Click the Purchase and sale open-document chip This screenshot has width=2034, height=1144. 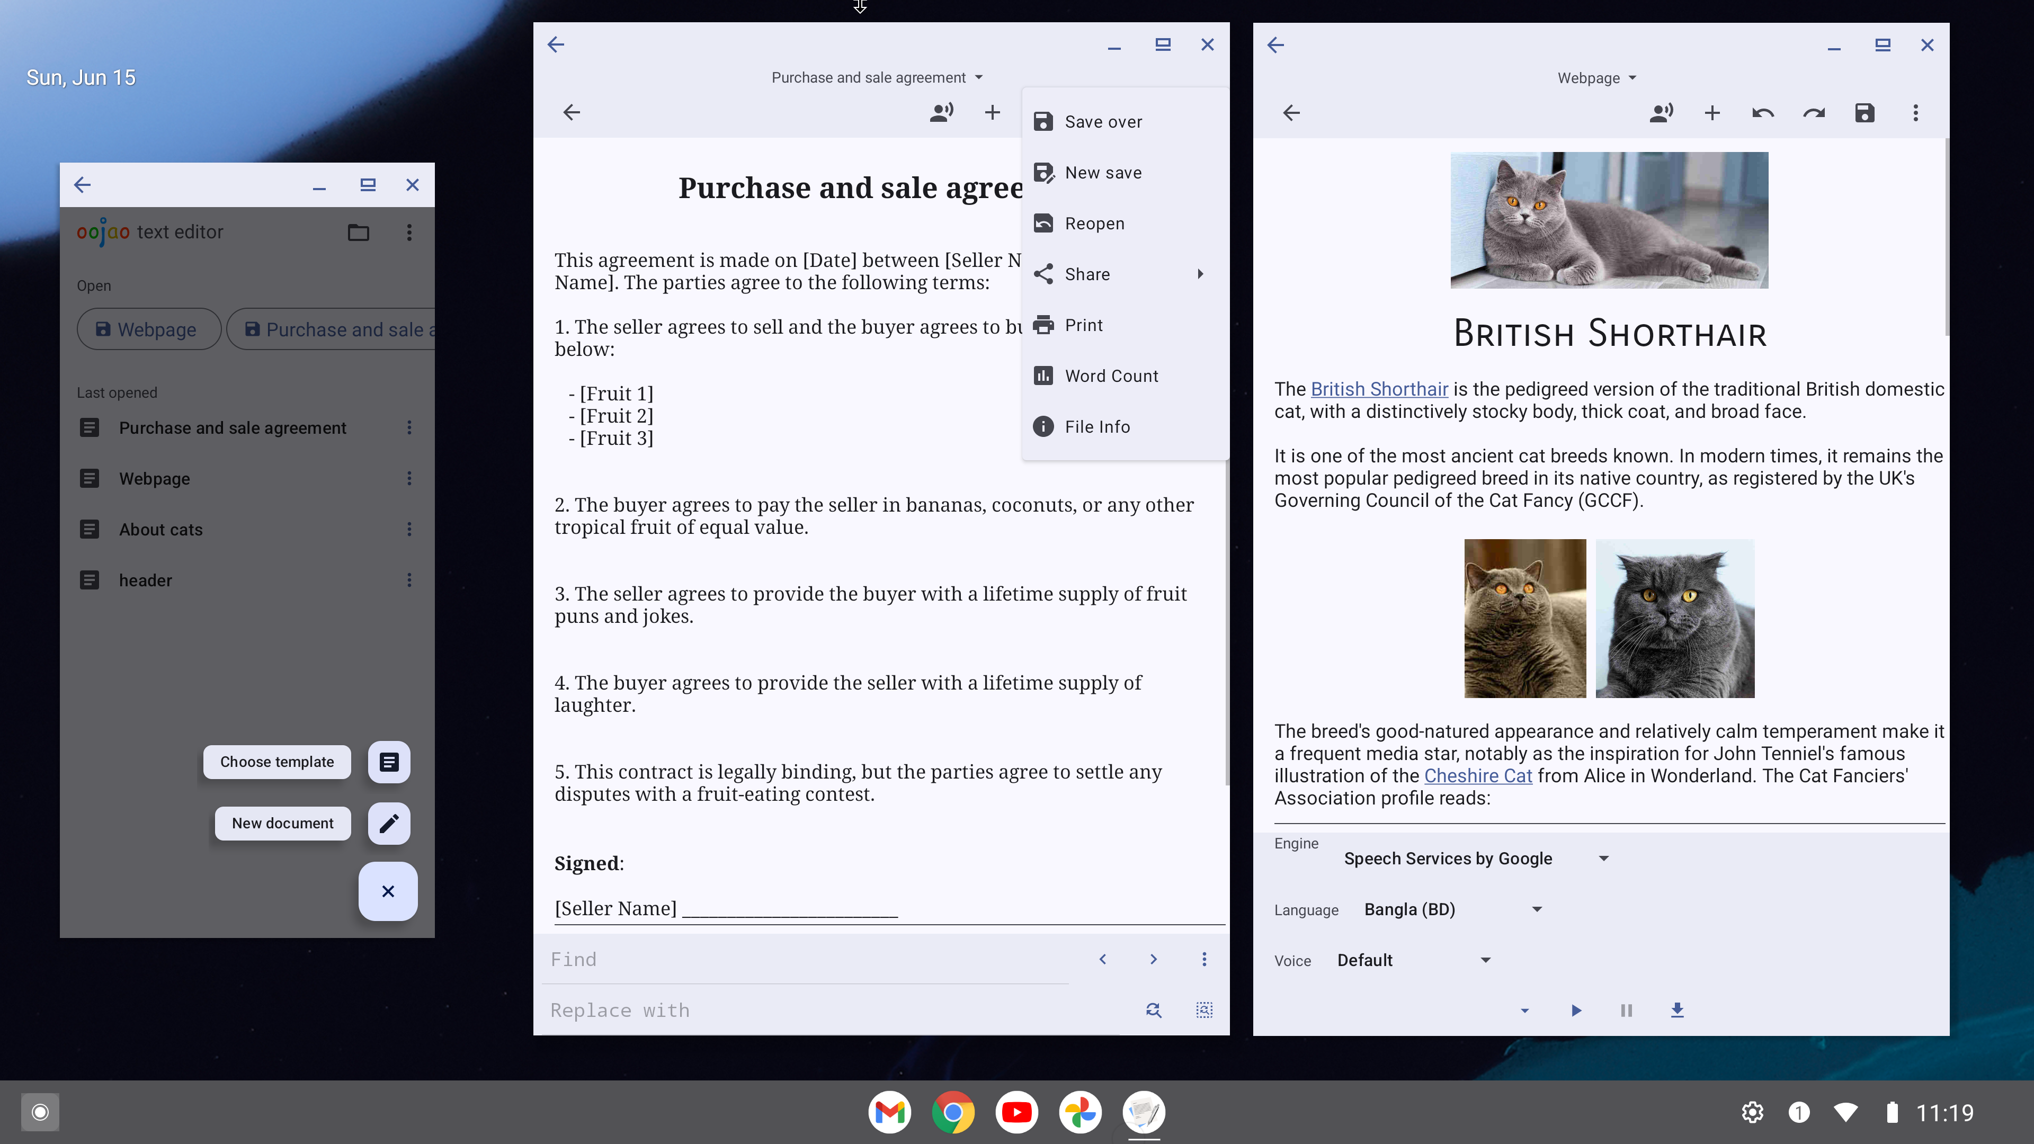click(x=332, y=329)
